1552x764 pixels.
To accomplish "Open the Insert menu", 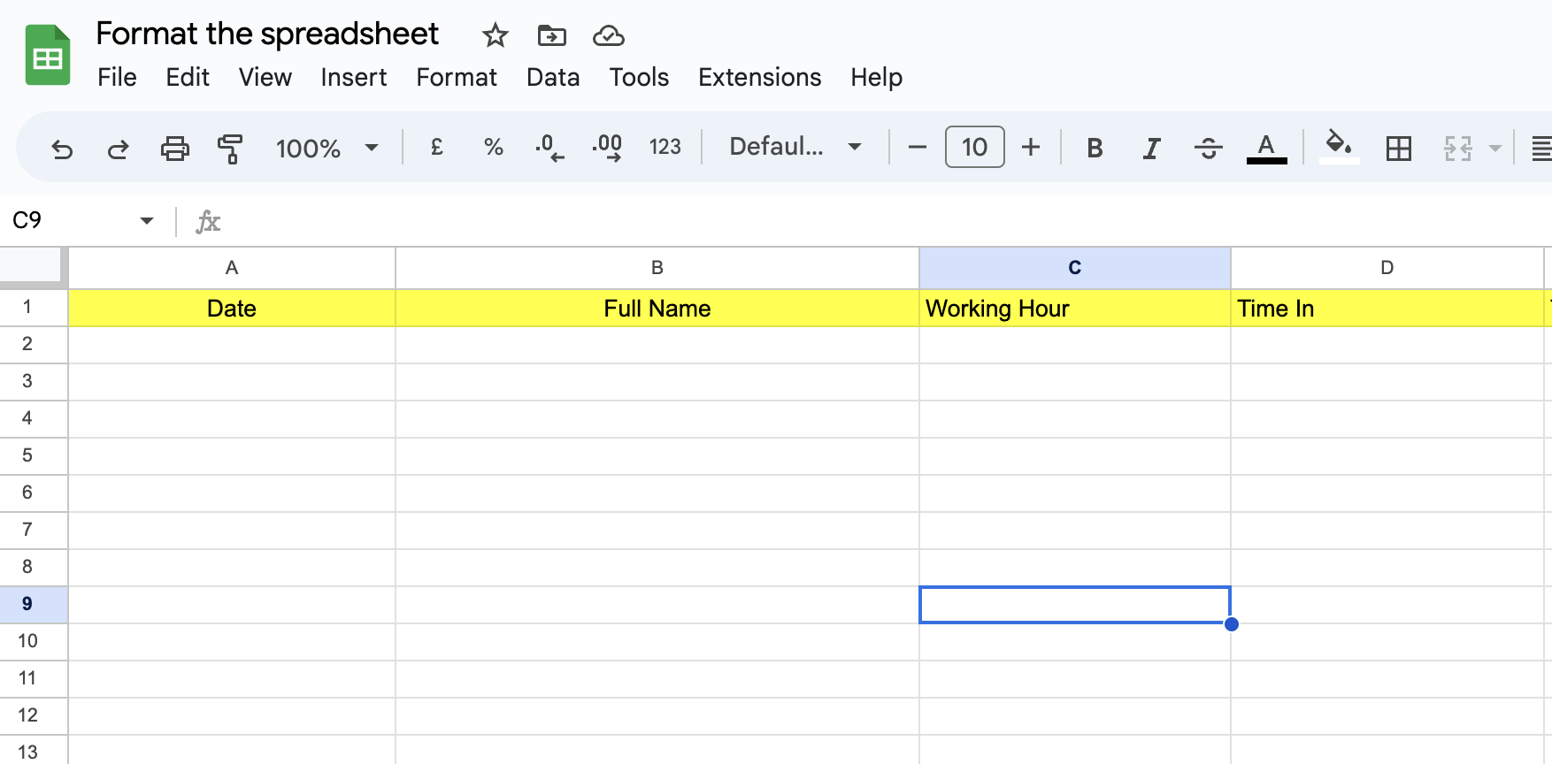I will (354, 77).
